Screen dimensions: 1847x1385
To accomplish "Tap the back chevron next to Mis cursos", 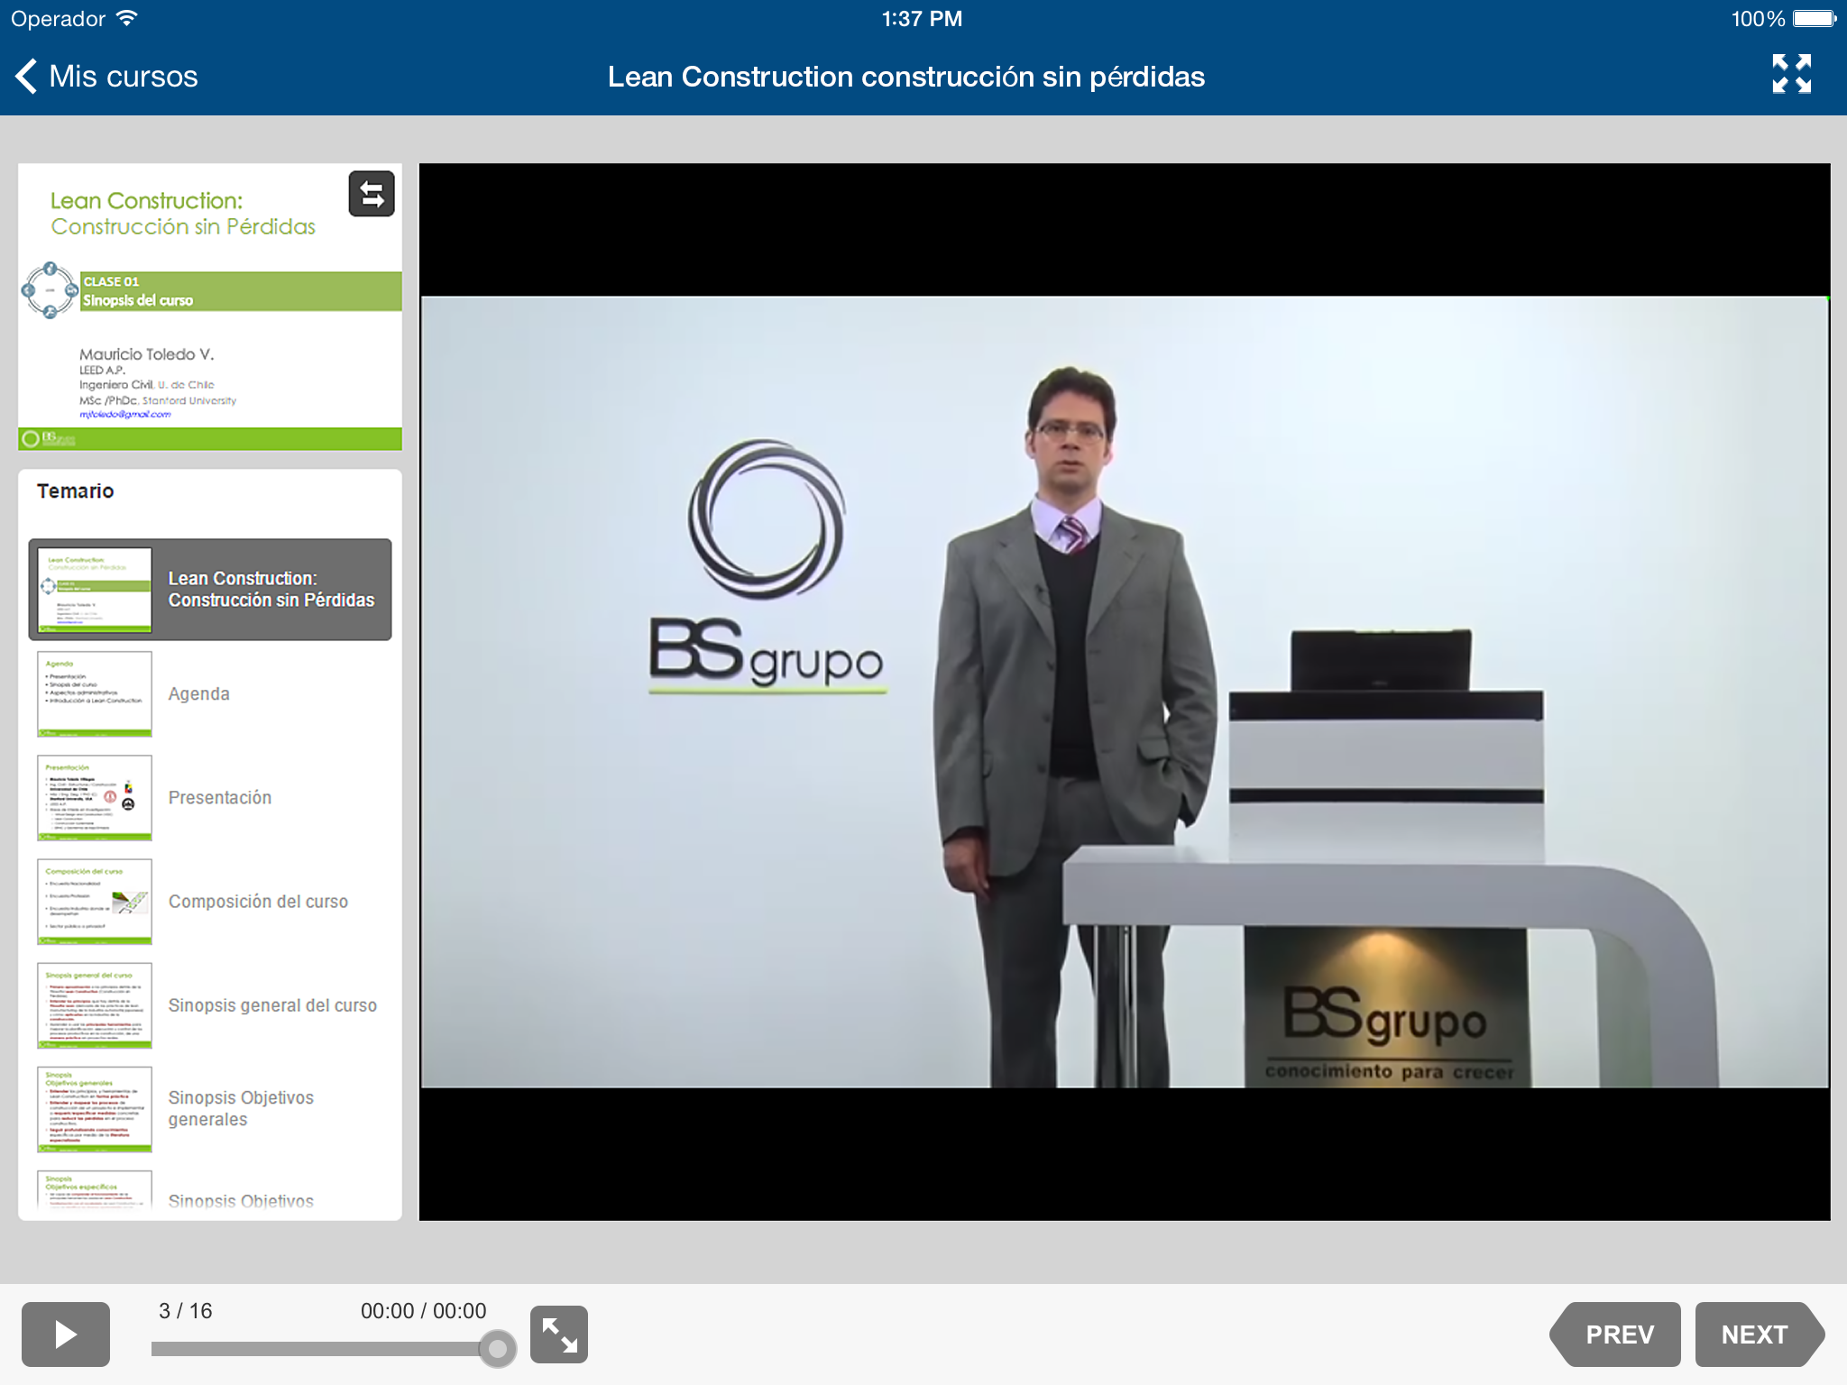I will point(27,77).
